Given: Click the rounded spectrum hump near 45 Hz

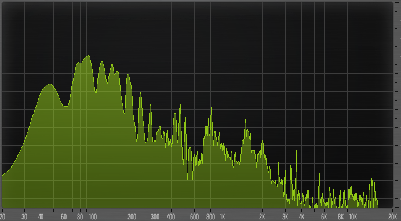Looking at the screenshot, I should coord(50,85).
